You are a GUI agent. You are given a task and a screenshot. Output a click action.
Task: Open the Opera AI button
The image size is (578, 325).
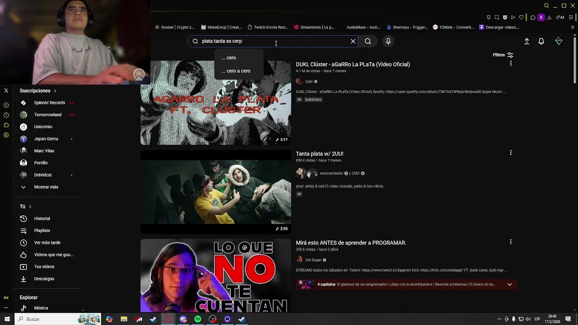pyautogui.click(x=560, y=18)
